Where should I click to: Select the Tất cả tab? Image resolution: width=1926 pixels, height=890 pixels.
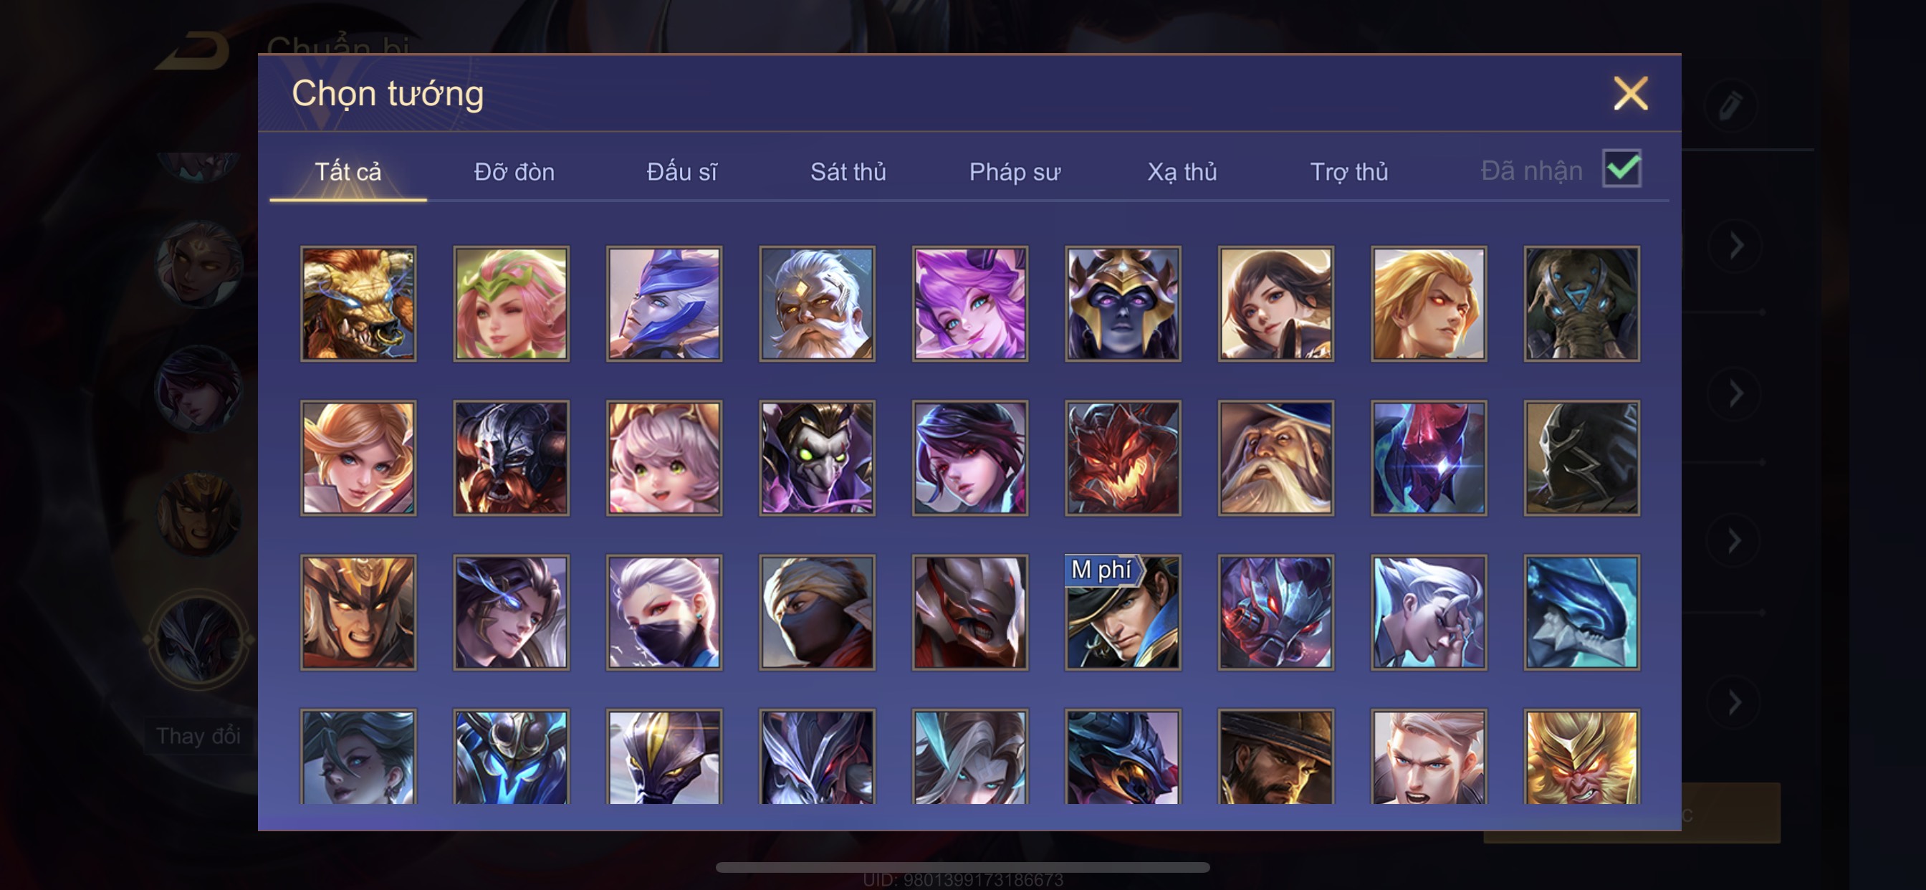pyautogui.click(x=348, y=172)
